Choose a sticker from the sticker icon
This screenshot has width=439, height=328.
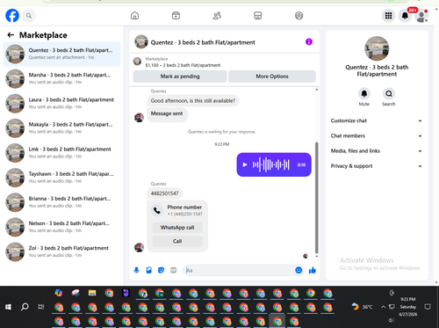[x=161, y=270]
